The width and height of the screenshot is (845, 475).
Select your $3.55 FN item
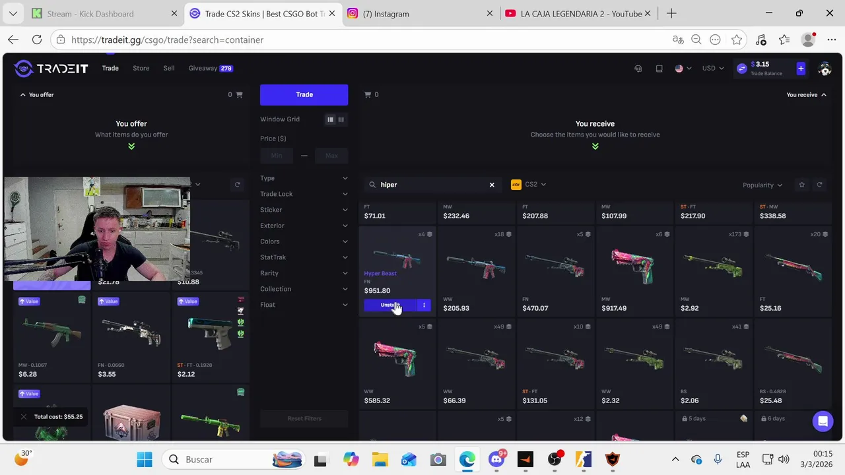(x=131, y=338)
